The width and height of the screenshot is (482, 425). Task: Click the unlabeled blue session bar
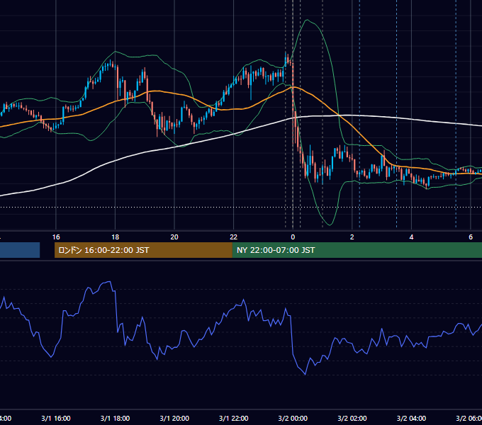20,250
